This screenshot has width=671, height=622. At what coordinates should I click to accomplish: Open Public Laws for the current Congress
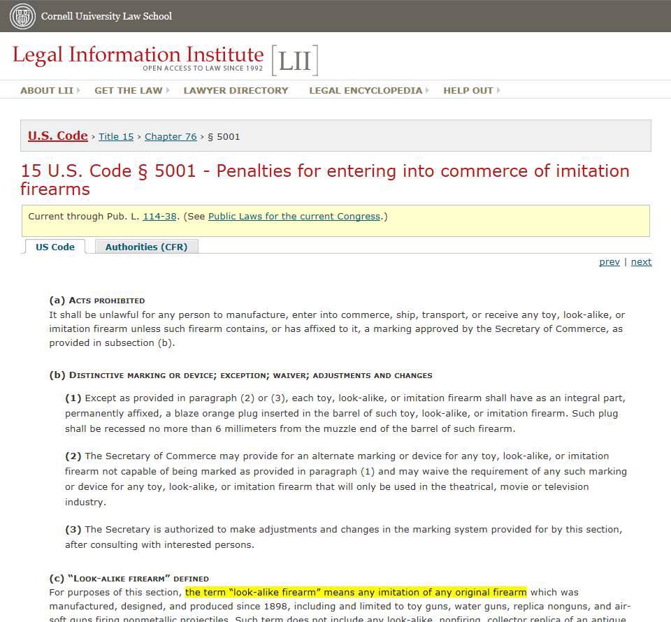[294, 217]
